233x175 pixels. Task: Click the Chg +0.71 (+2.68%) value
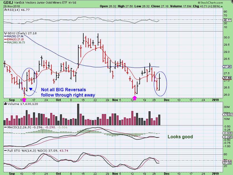click(207, 6)
